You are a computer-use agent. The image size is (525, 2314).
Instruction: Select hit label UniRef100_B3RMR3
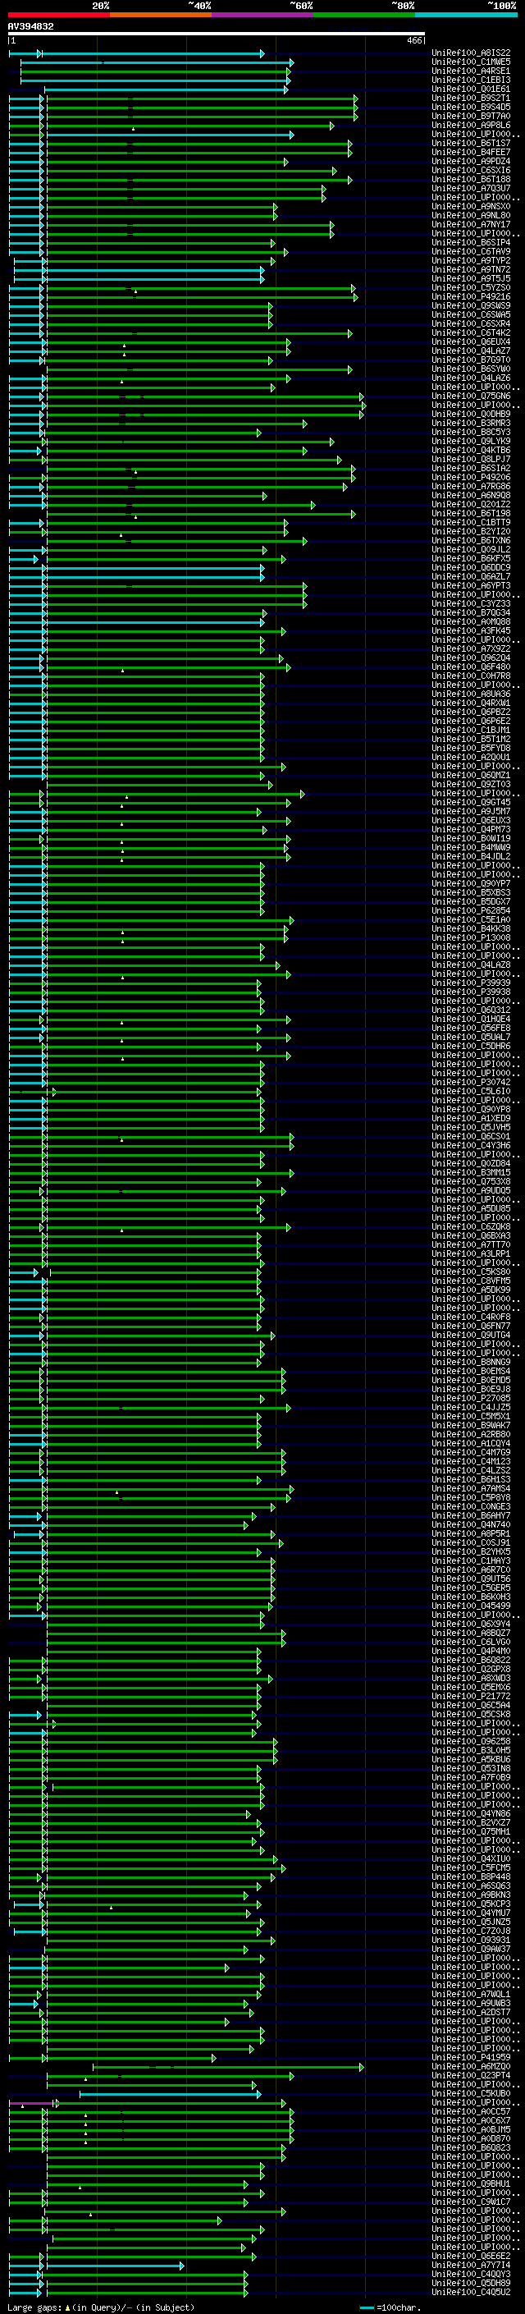pyautogui.click(x=471, y=423)
